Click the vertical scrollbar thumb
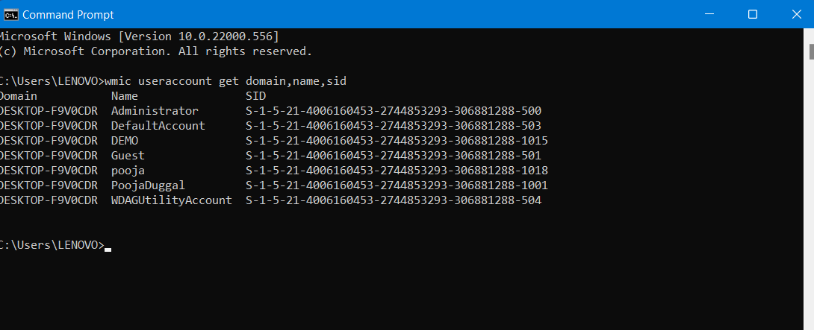The width and height of the screenshot is (814, 330). 810,51
